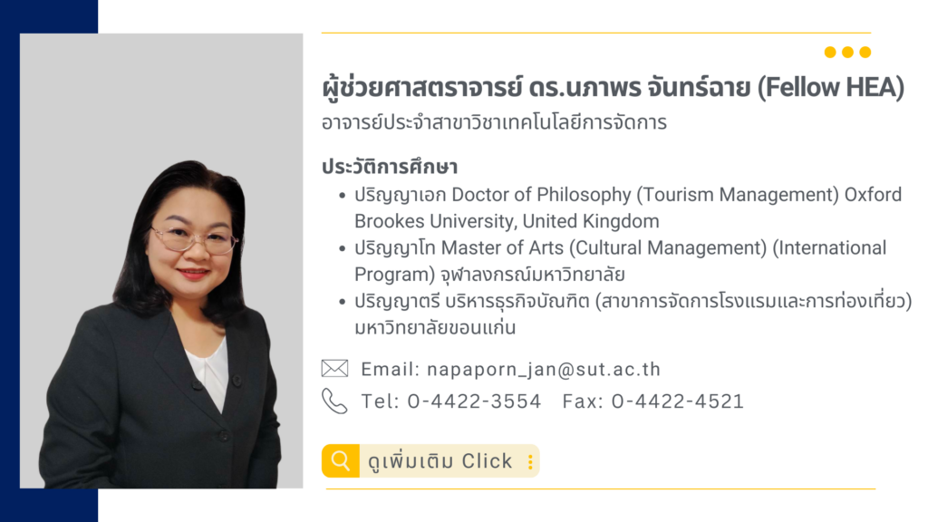Click the lecturer's portrait photo
The width and height of the screenshot is (928, 522).
click(x=161, y=261)
